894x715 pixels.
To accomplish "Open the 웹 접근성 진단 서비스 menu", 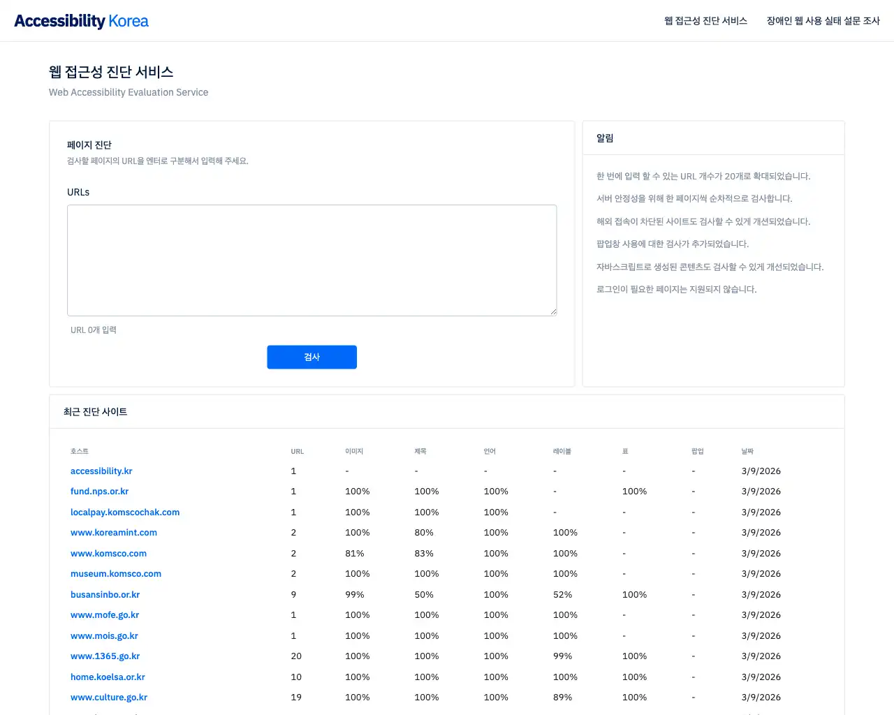I will point(705,21).
